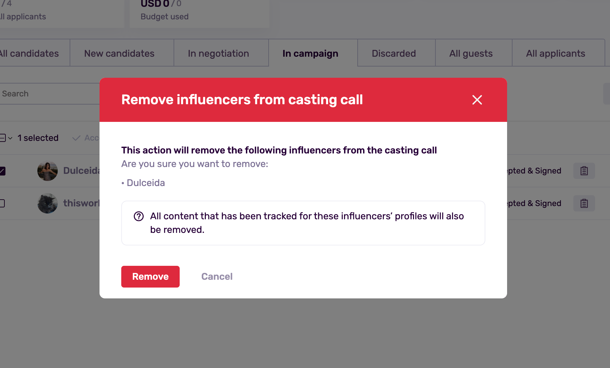Open clipboard icon for Dulceida row
The height and width of the screenshot is (368, 610).
pyautogui.click(x=584, y=171)
